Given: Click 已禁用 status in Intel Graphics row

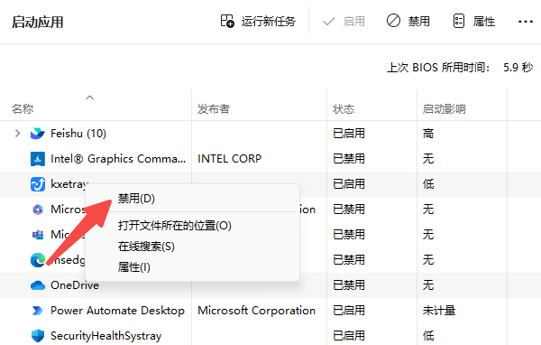Looking at the screenshot, I should click(x=348, y=159).
